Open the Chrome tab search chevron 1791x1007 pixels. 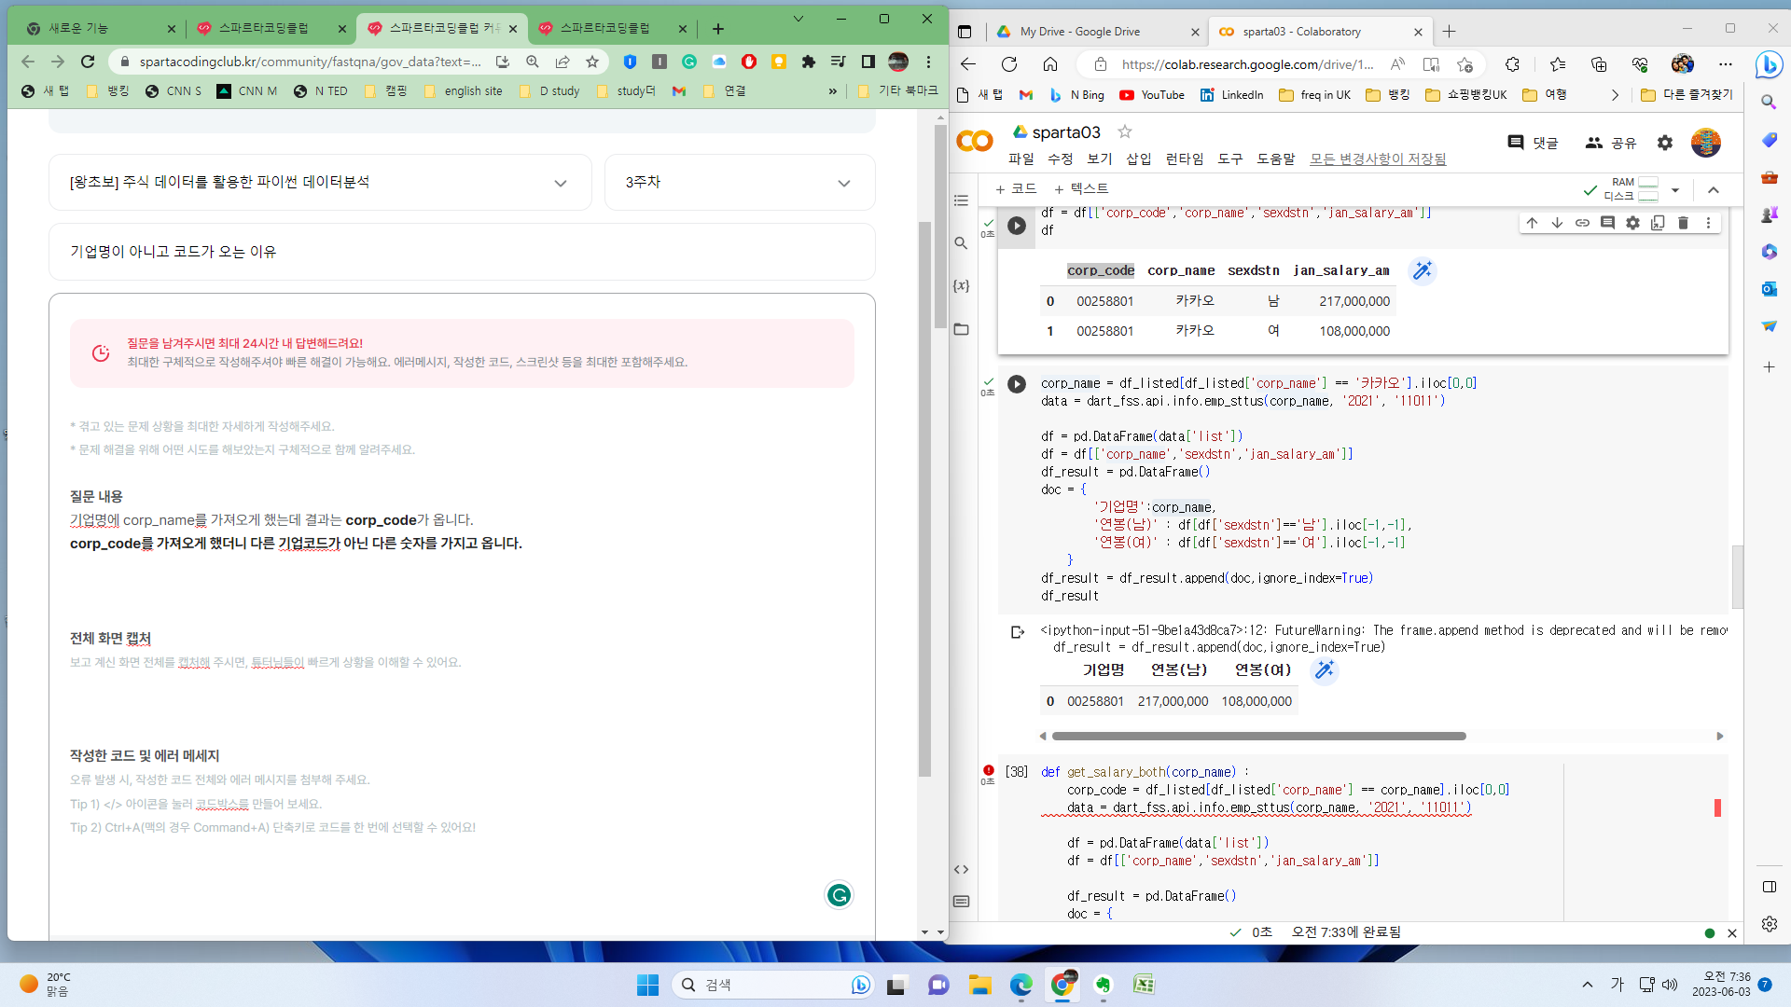pos(798,19)
